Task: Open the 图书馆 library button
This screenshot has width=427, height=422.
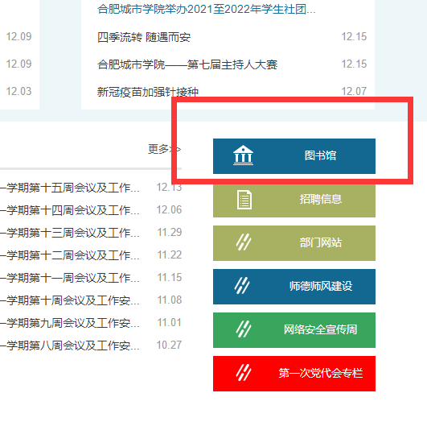Action: point(294,156)
